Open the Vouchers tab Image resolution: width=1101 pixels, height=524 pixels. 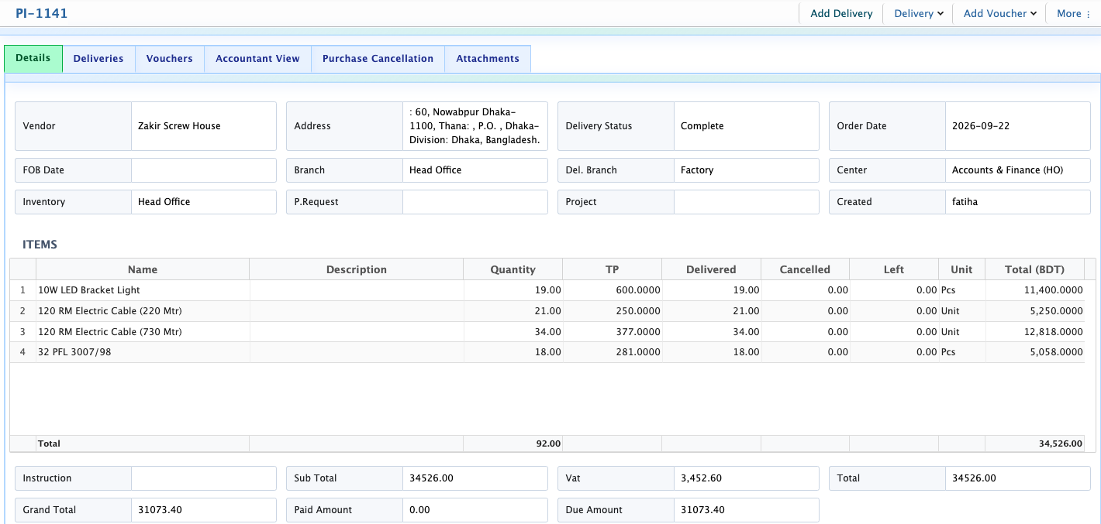pos(170,59)
